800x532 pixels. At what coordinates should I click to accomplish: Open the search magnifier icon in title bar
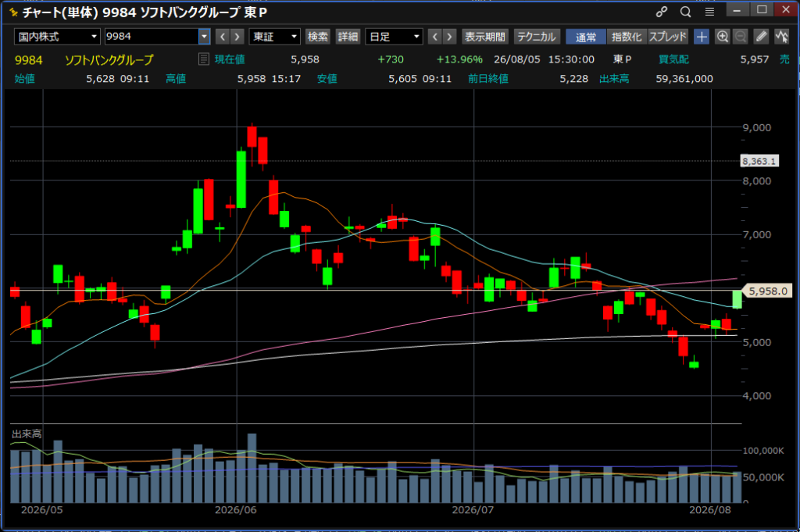[686, 11]
